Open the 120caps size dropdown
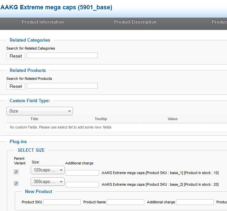 48,170
